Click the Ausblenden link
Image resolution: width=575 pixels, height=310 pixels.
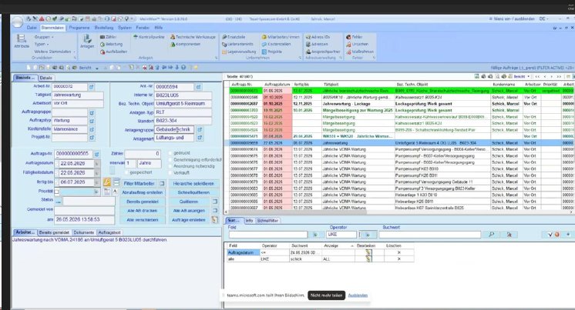pos(358,295)
